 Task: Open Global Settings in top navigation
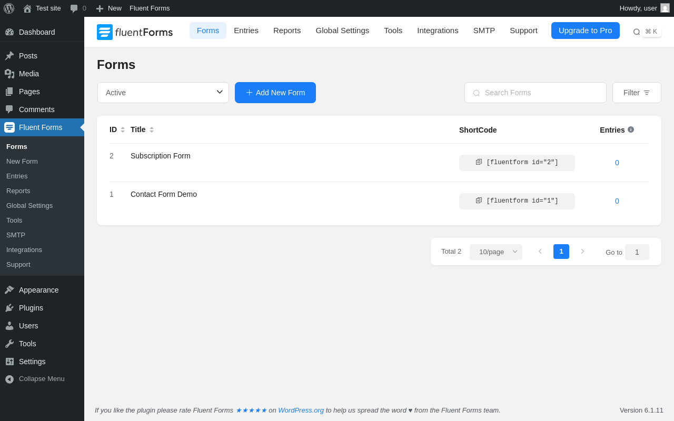342,31
